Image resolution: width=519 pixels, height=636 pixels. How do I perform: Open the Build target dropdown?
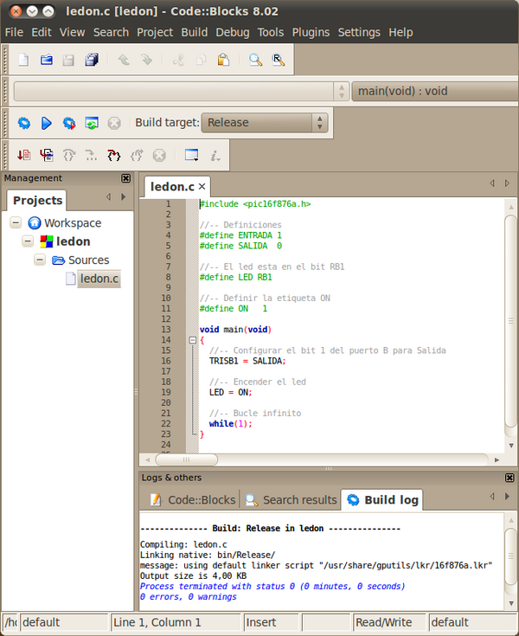pyautogui.click(x=319, y=123)
